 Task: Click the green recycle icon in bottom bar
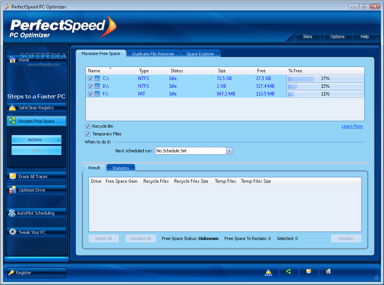pos(289,271)
